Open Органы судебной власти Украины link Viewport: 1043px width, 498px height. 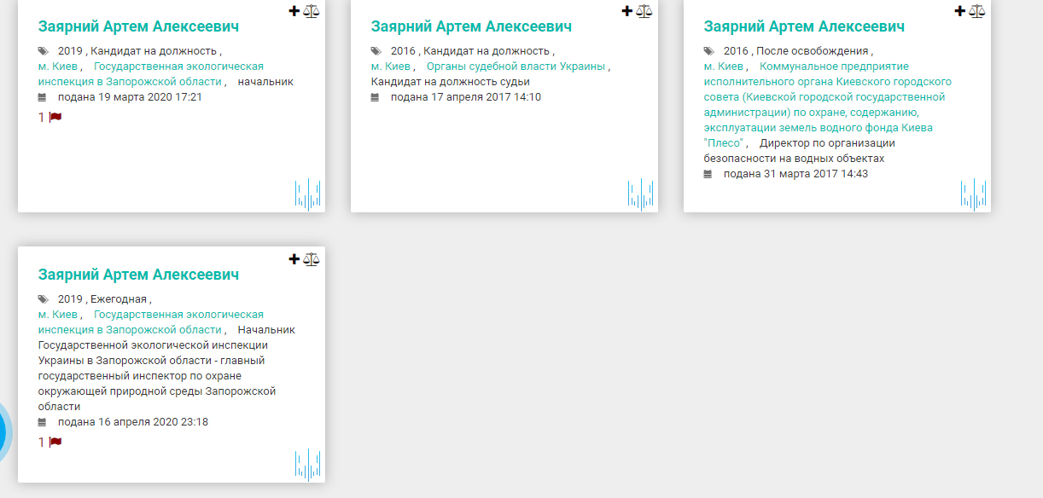516,67
